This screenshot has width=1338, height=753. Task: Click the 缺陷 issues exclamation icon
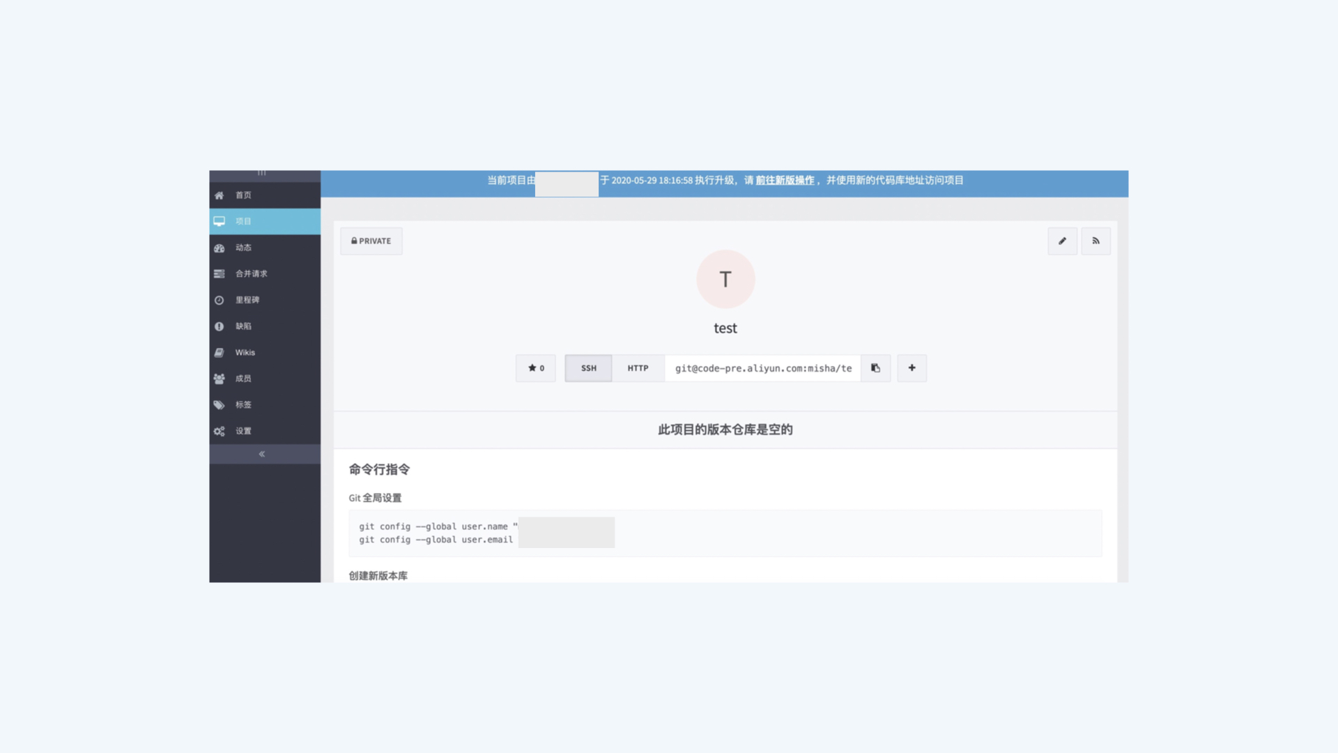[220, 326]
